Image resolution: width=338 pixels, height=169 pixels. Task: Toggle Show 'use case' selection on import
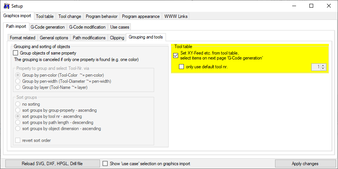tap(106, 164)
